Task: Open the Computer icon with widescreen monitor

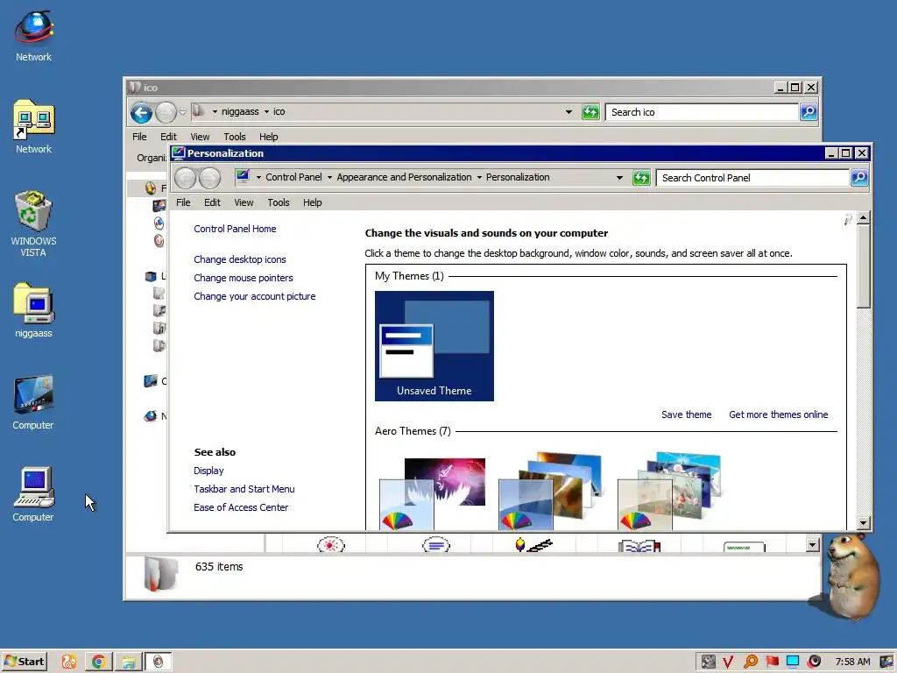Action: (x=34, y=395)
